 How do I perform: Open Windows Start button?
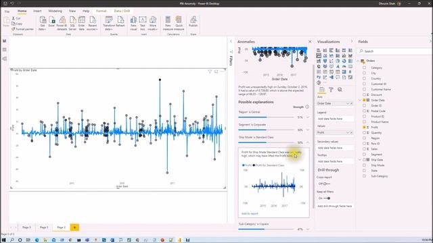(3, 240)
